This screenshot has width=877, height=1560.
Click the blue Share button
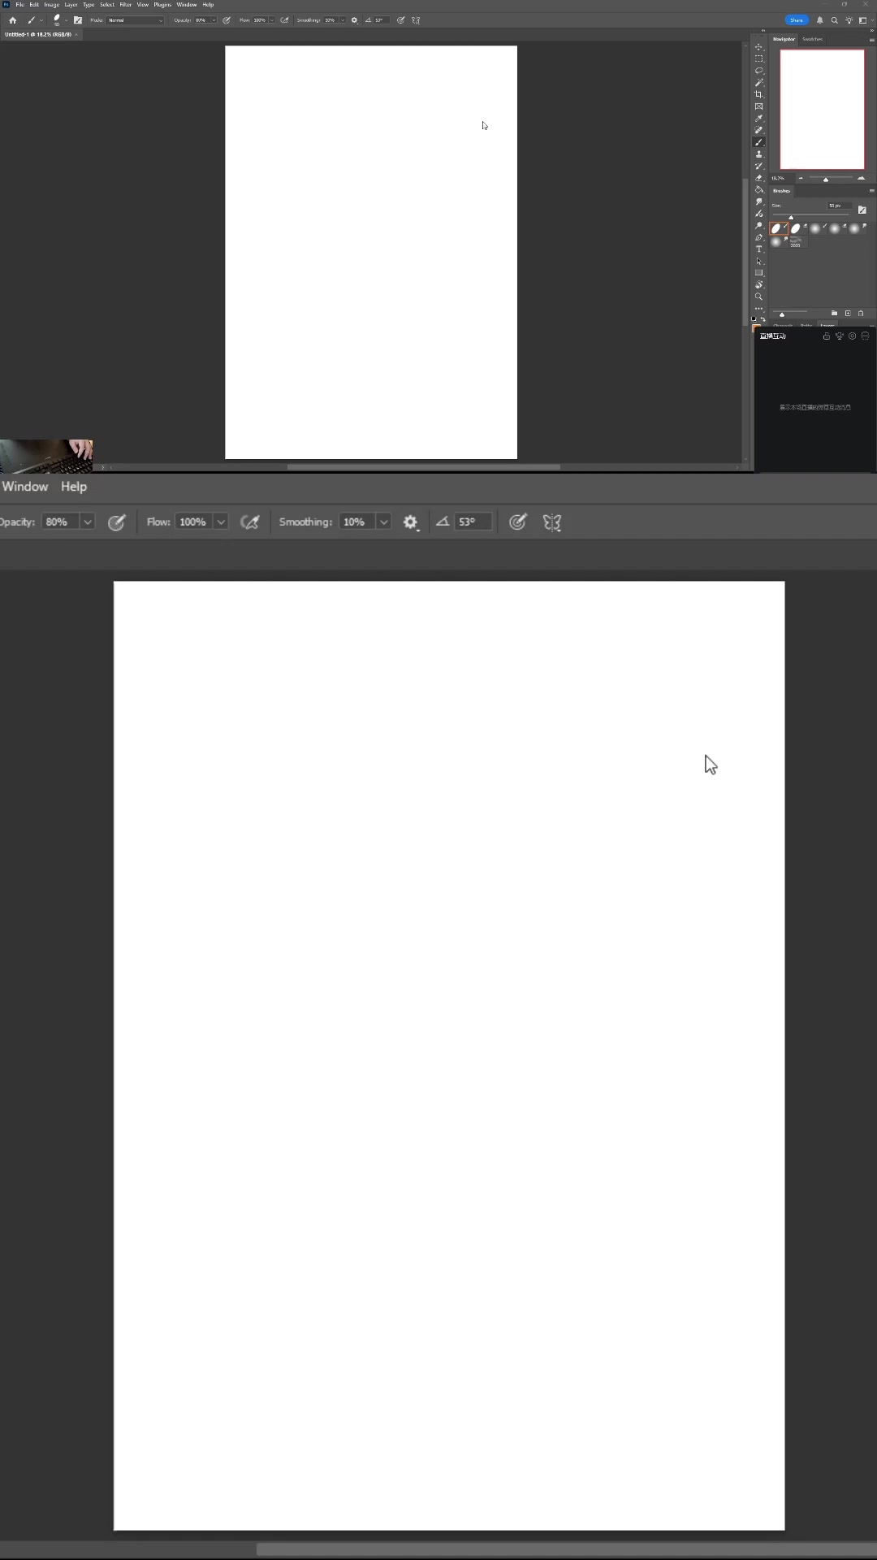797,20
